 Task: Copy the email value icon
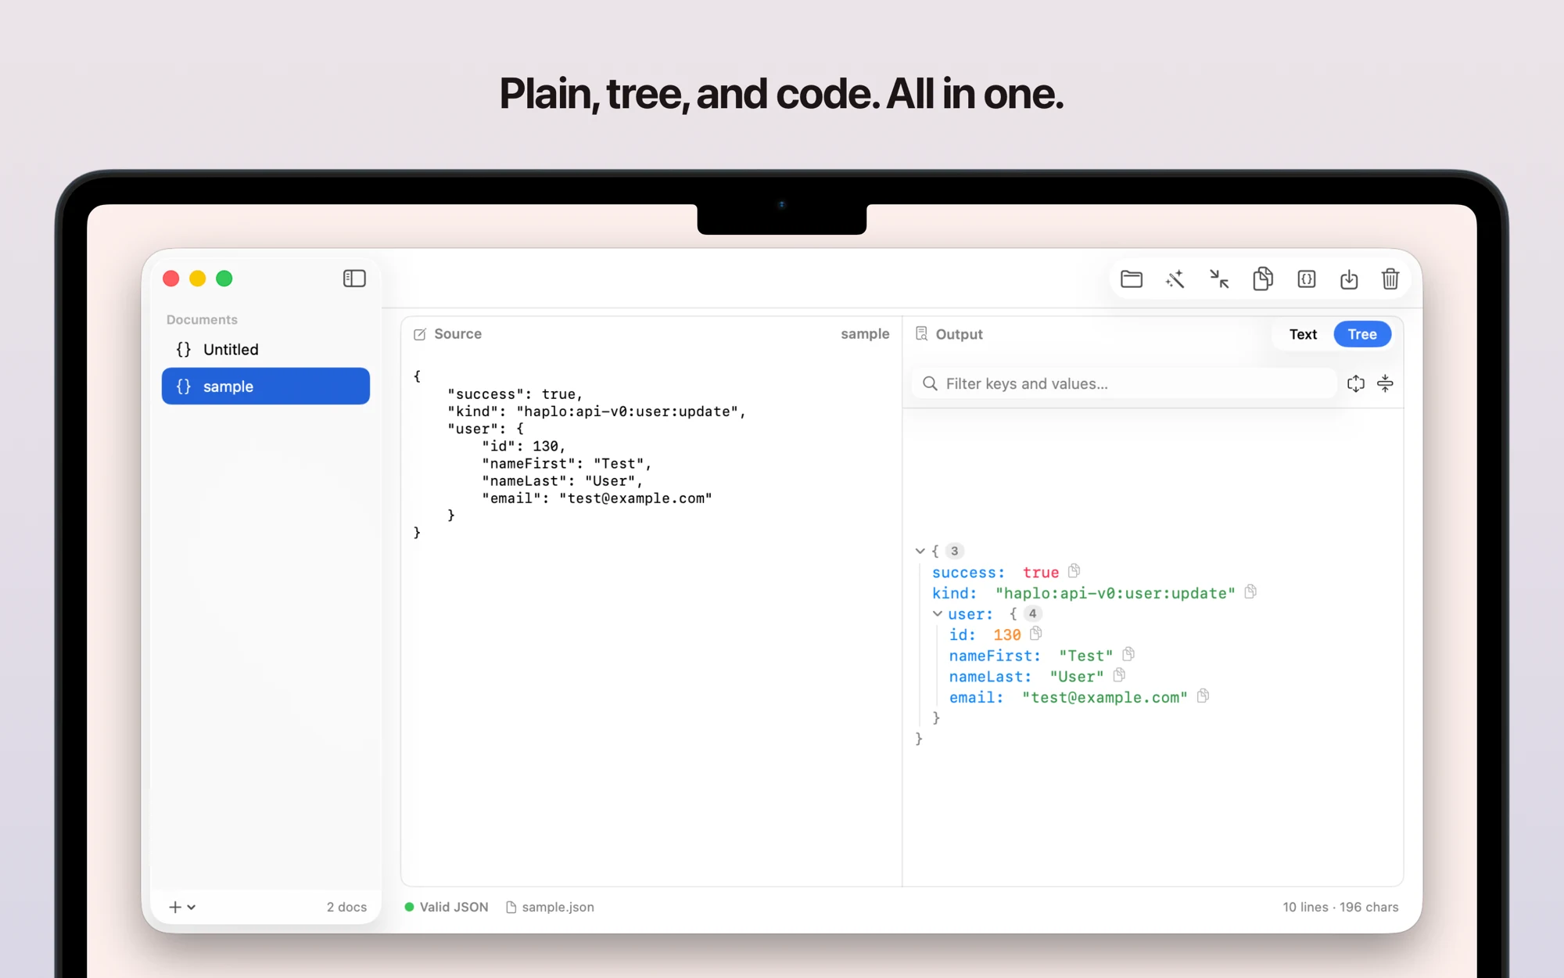point(1203,696)
